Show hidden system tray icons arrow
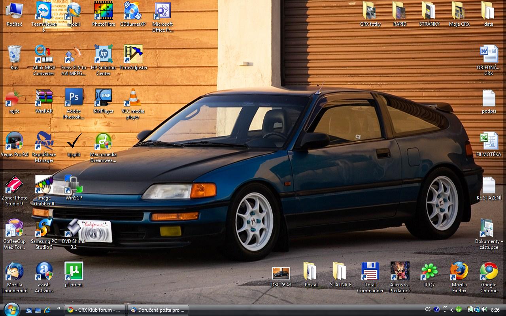Screen dimensions: 506x316 (452, 310)
